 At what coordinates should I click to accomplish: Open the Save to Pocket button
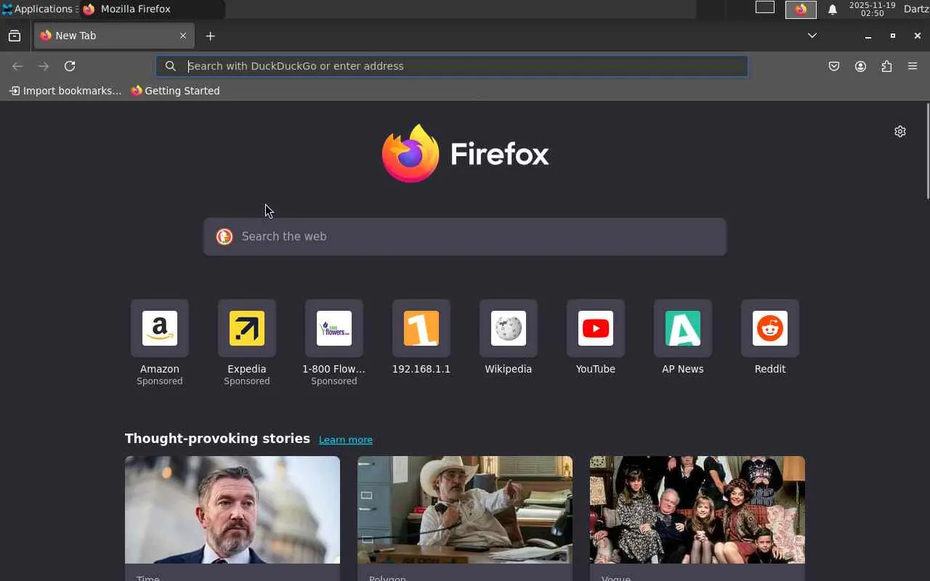pyautogui.click(x=834, y=66)
